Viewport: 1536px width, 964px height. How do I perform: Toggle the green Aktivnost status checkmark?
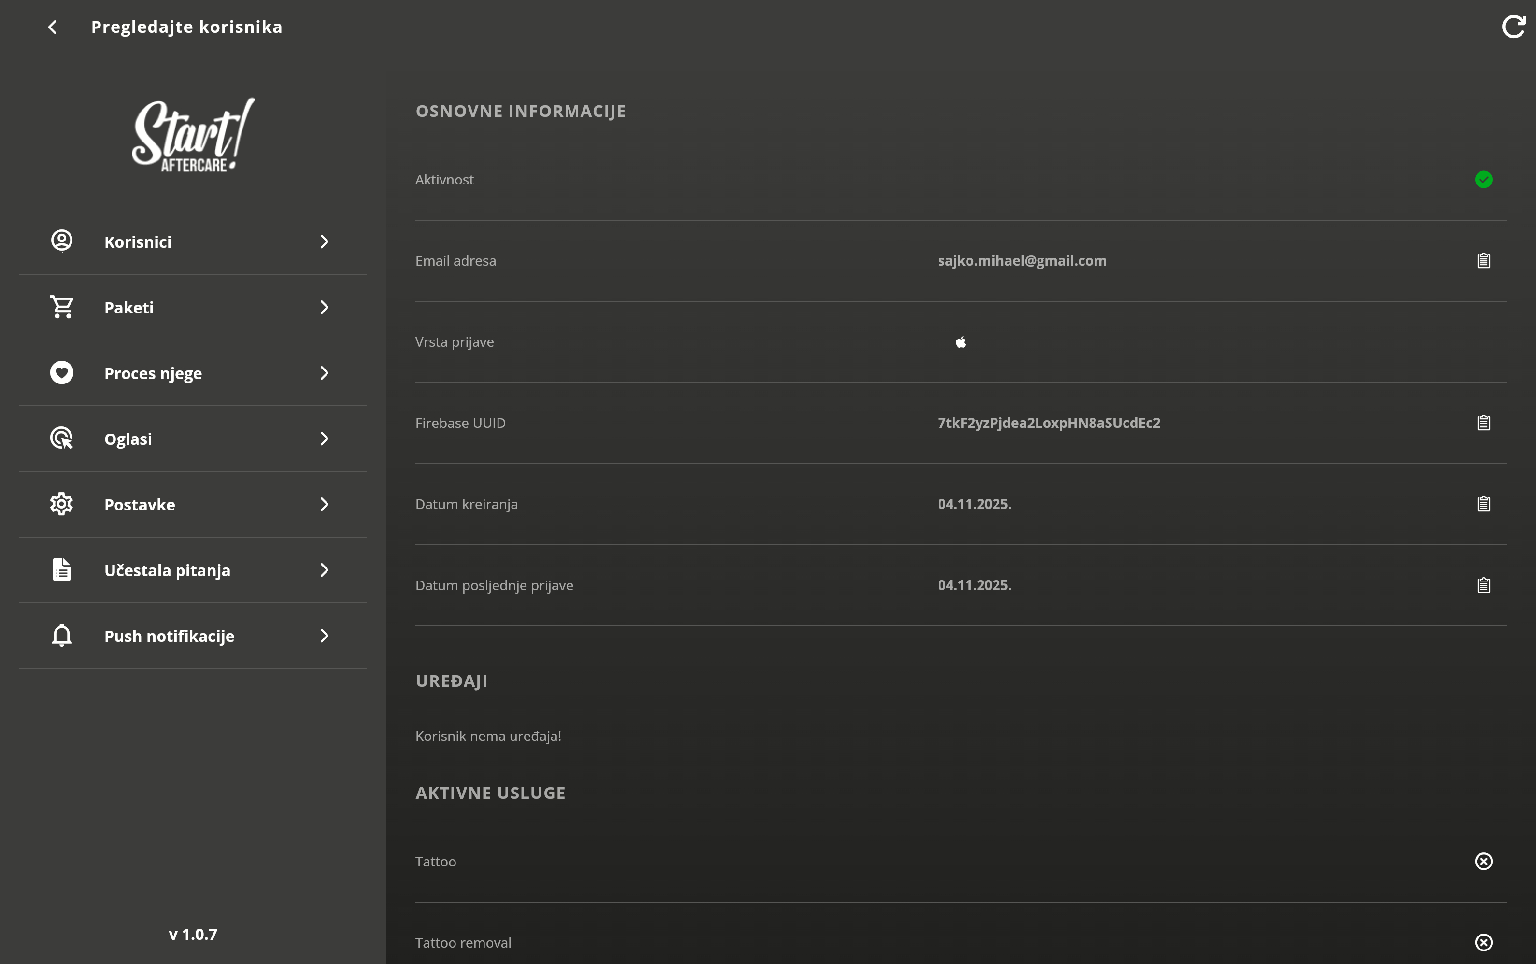[1483, 180]
